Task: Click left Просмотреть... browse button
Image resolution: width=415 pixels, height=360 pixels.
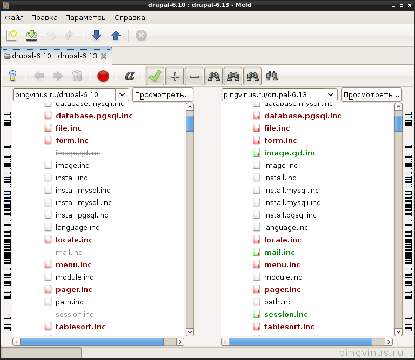Action: (163, 94)
